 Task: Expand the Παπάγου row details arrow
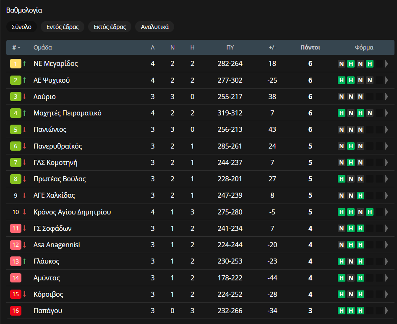click(387, 311)
